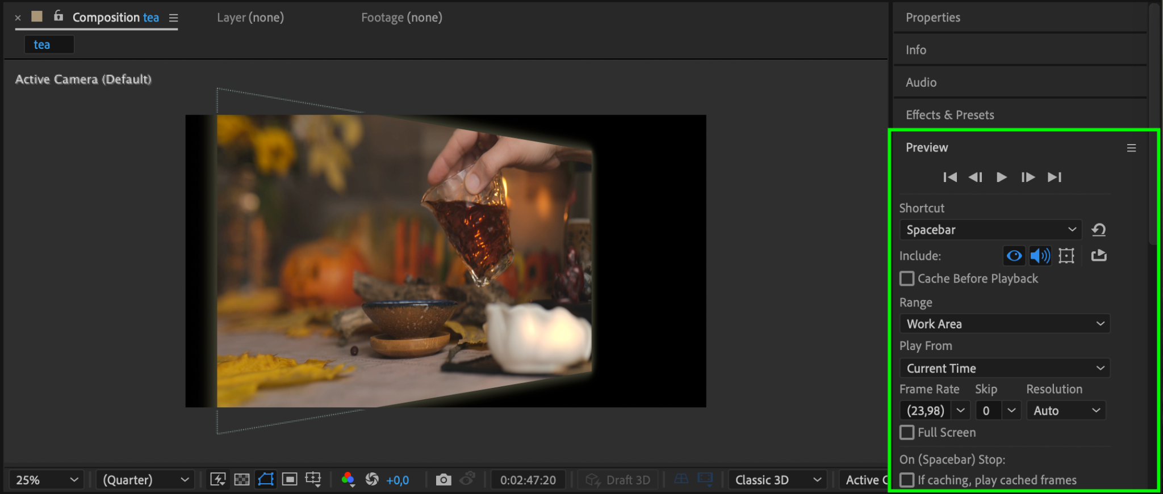Image resolution: width=1163 pixels, height=494 pixels.
Task: Enable the Full Screen checkbox
Action: (x=907, y=433)
